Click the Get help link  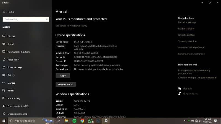pos(187,89)
